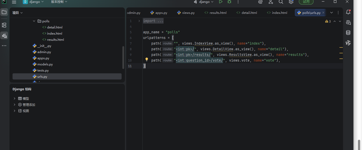Expand the 管理添加 node
This screenshot has height=150, width=362.
pos(15,105)
